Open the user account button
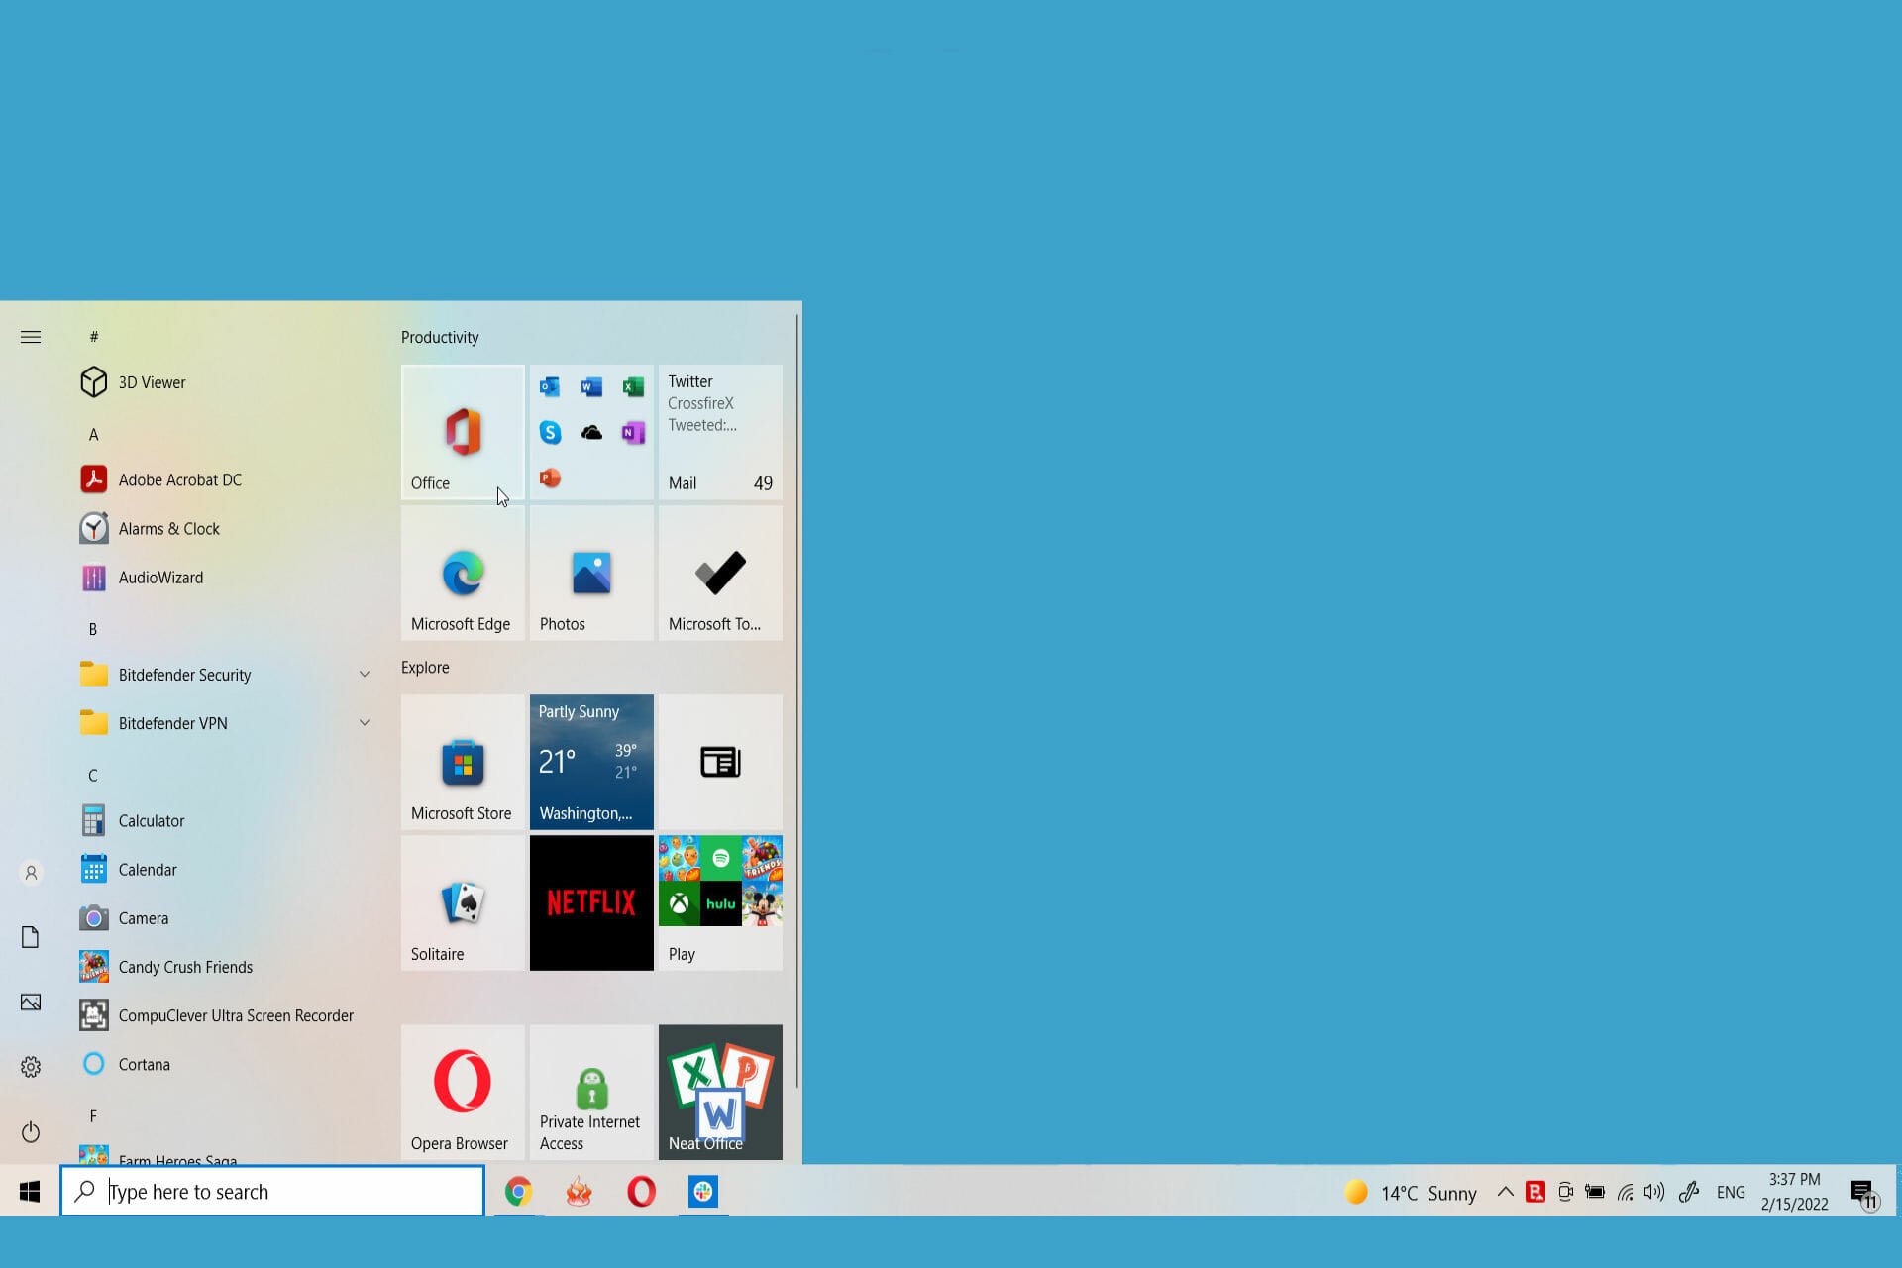The image size is (1902, 1268). 31,873
